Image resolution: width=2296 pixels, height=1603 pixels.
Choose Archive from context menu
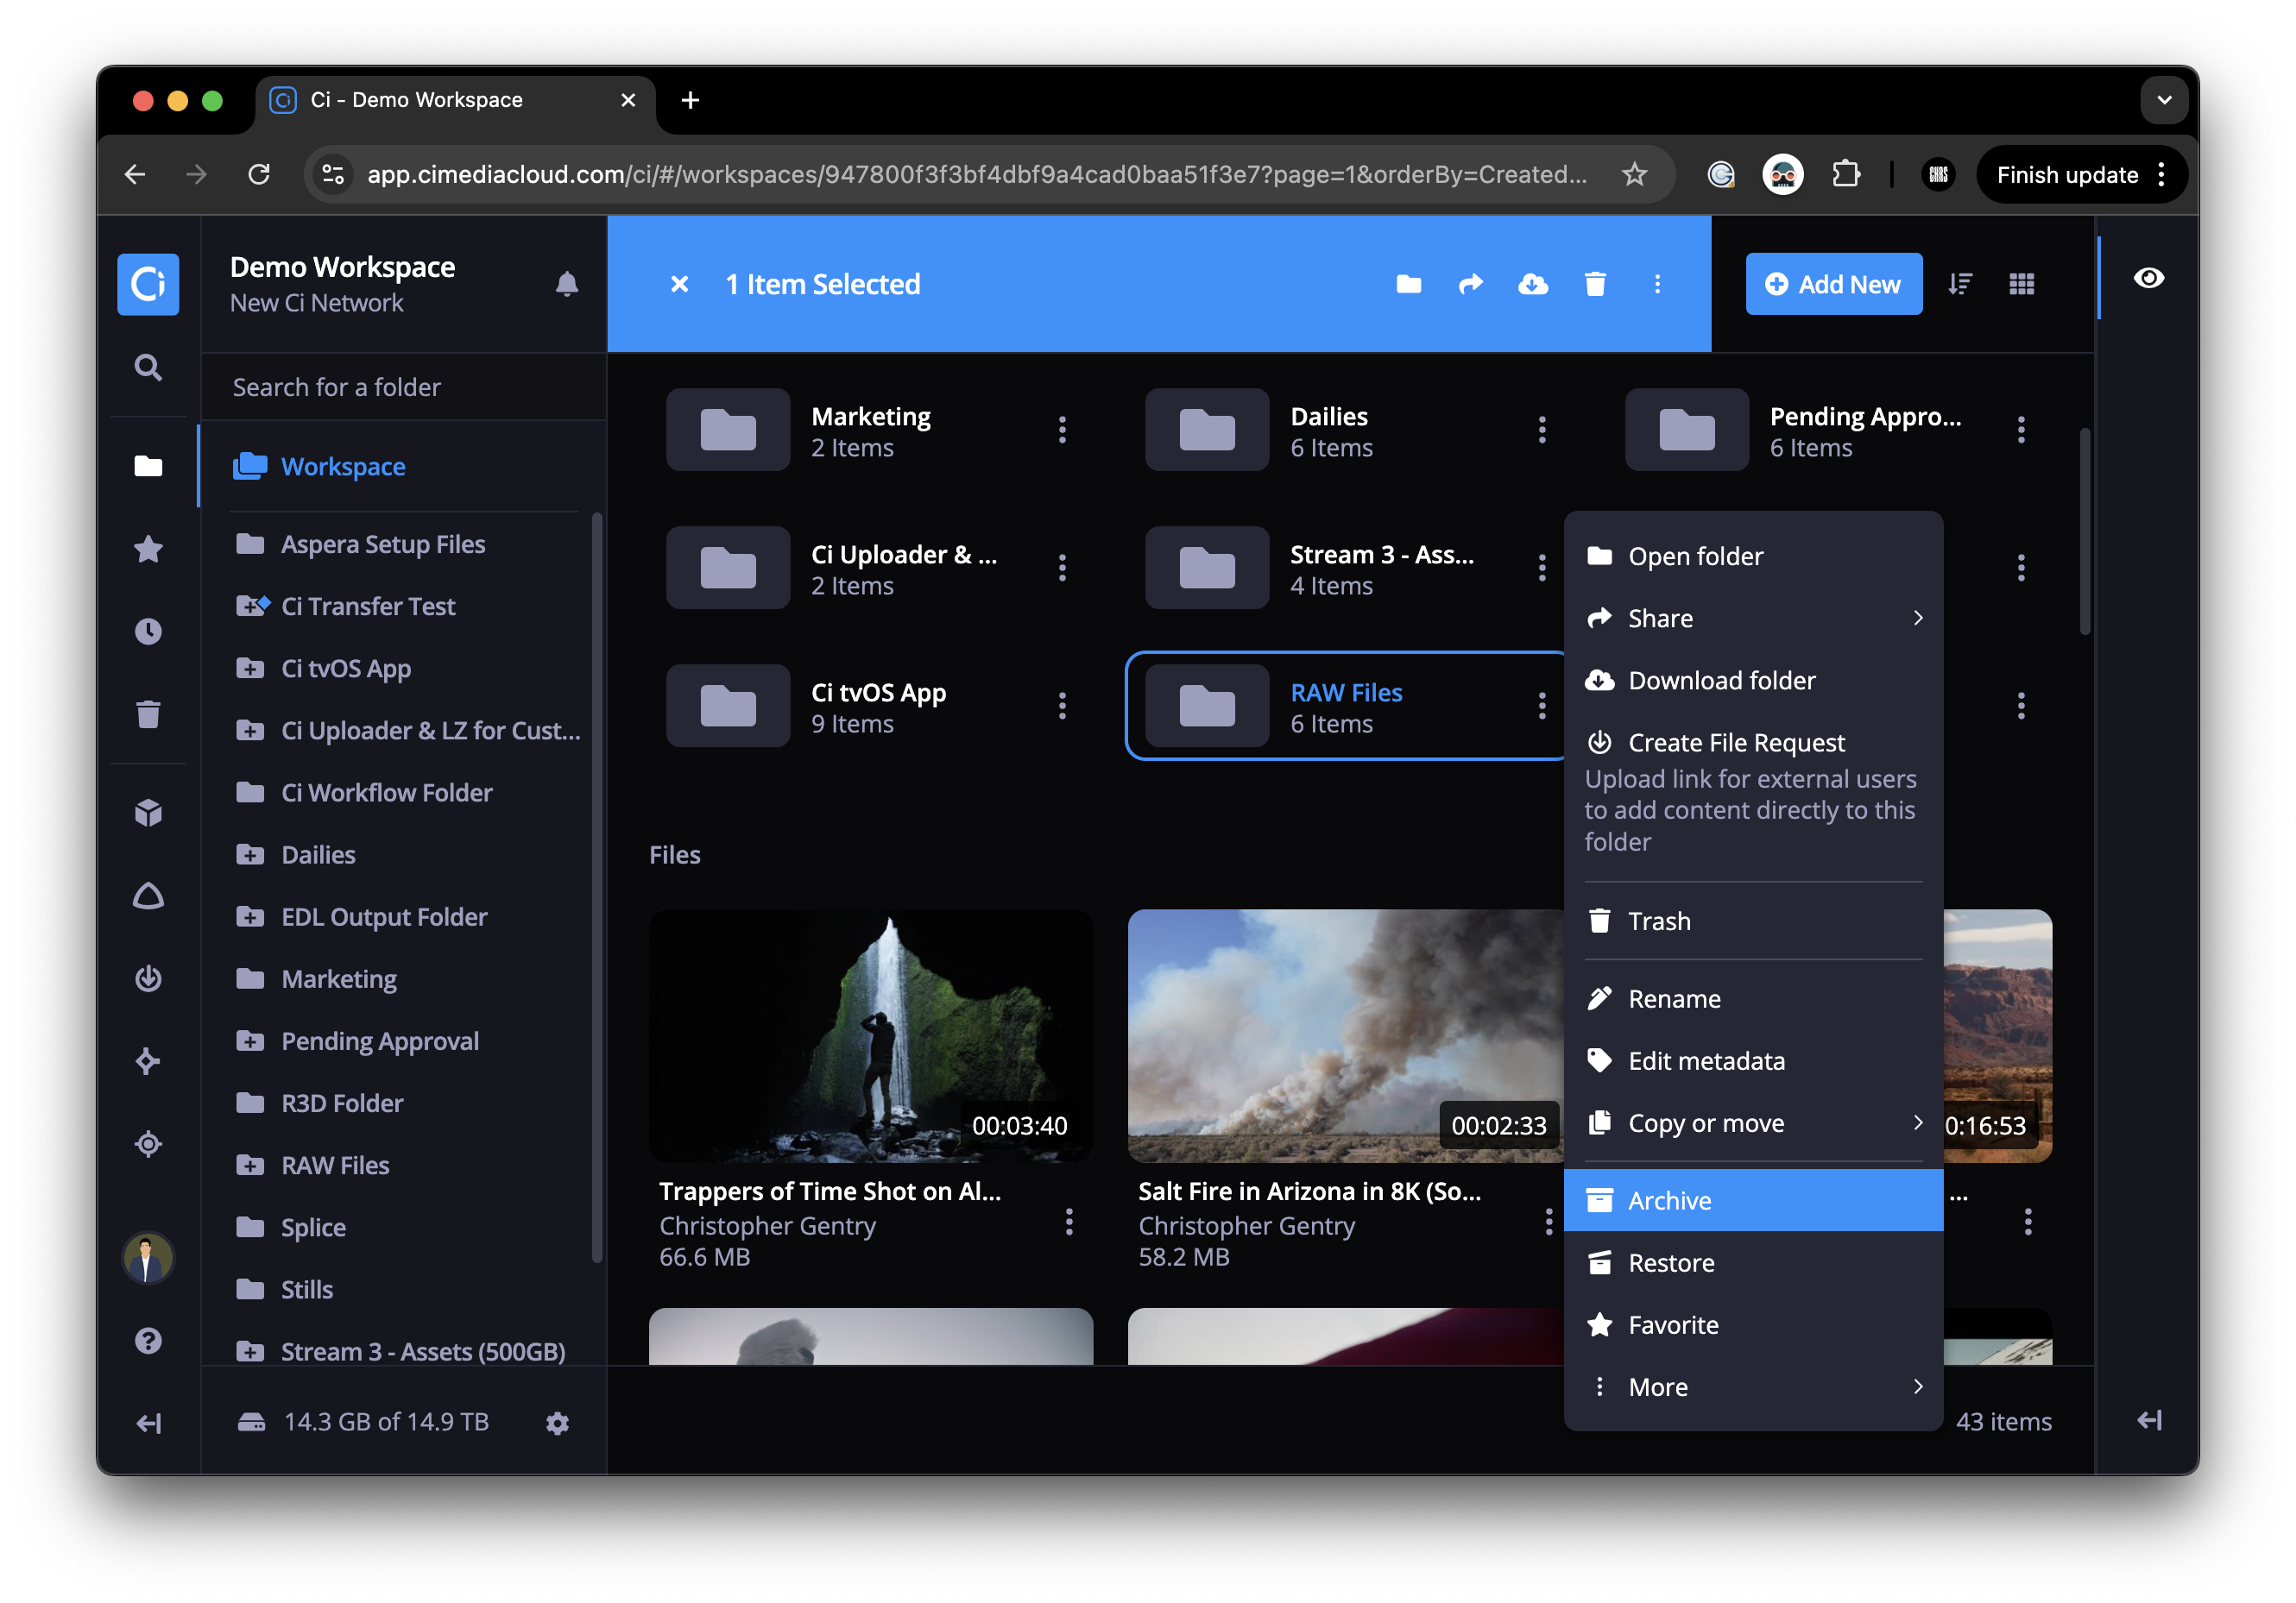(x=1753, y=1200)
